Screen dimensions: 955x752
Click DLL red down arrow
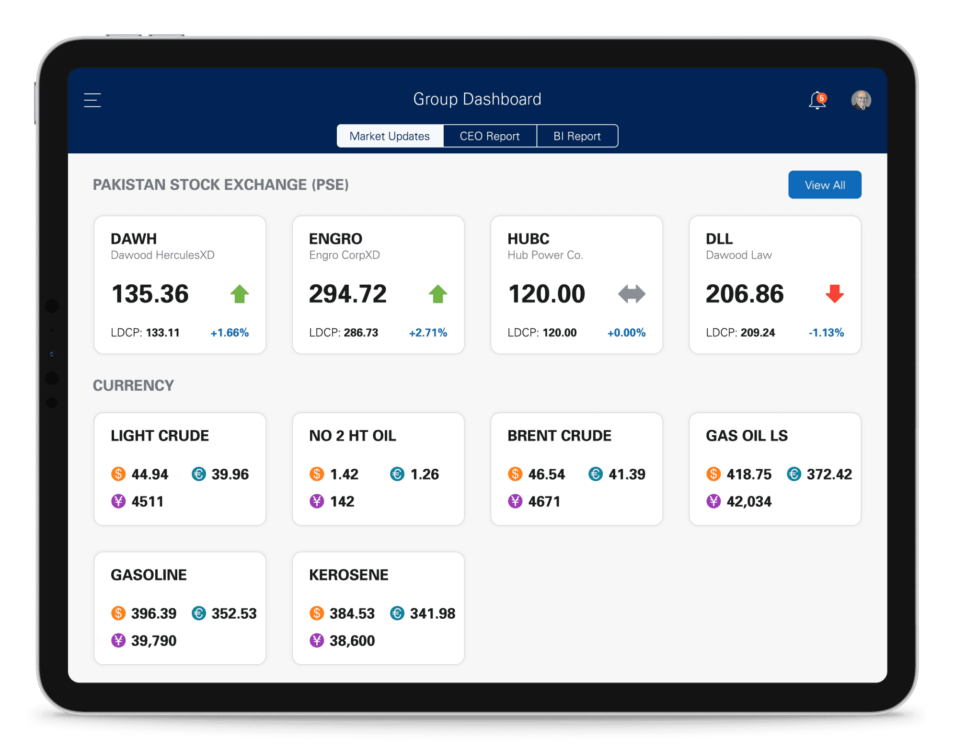coord(835,294)
